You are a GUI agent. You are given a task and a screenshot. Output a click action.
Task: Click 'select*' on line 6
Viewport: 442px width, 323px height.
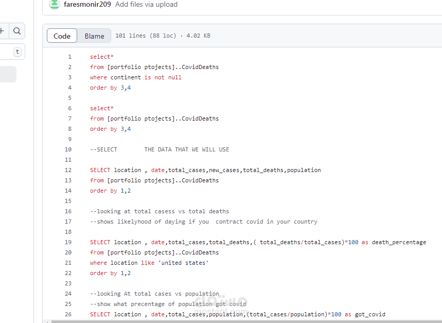102,108
